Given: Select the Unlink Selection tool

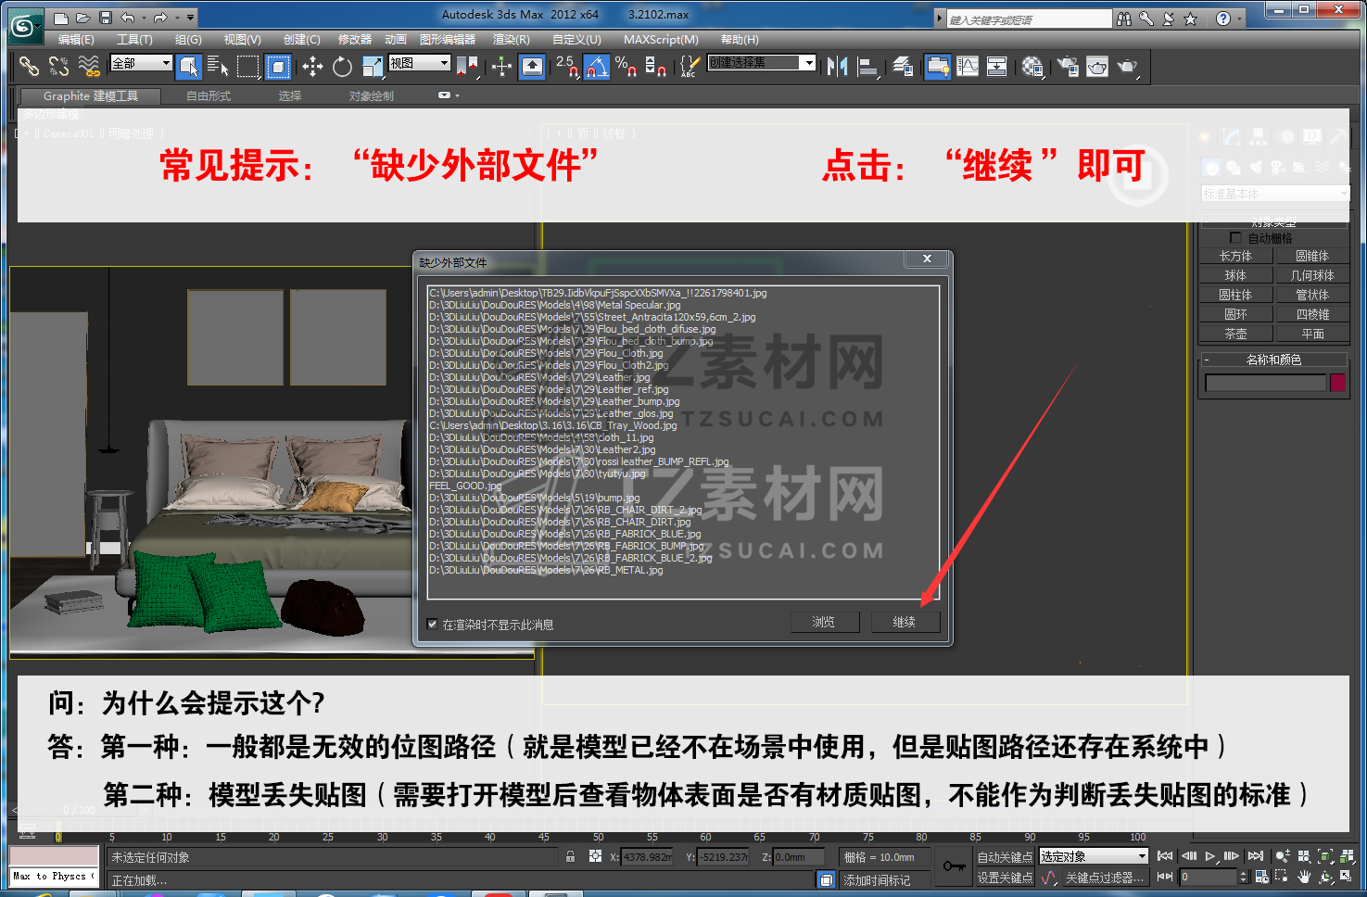Looking at the screenshot, I should 58,66.
